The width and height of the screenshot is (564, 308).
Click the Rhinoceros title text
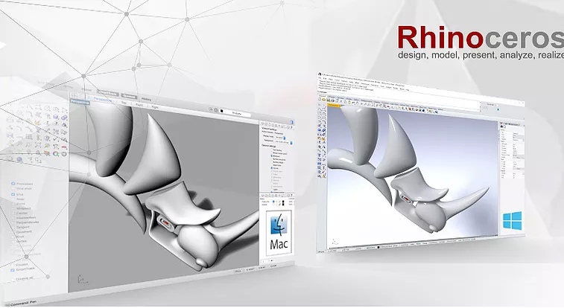(478, 37)
